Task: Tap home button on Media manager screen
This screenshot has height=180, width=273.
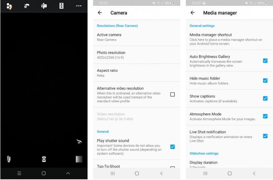Action: point(230,173)
